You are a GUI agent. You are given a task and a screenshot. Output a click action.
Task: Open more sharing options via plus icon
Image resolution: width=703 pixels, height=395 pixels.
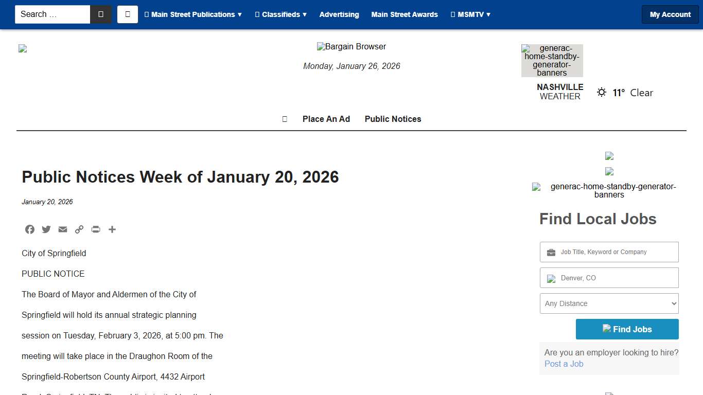[x=112, y=229]
